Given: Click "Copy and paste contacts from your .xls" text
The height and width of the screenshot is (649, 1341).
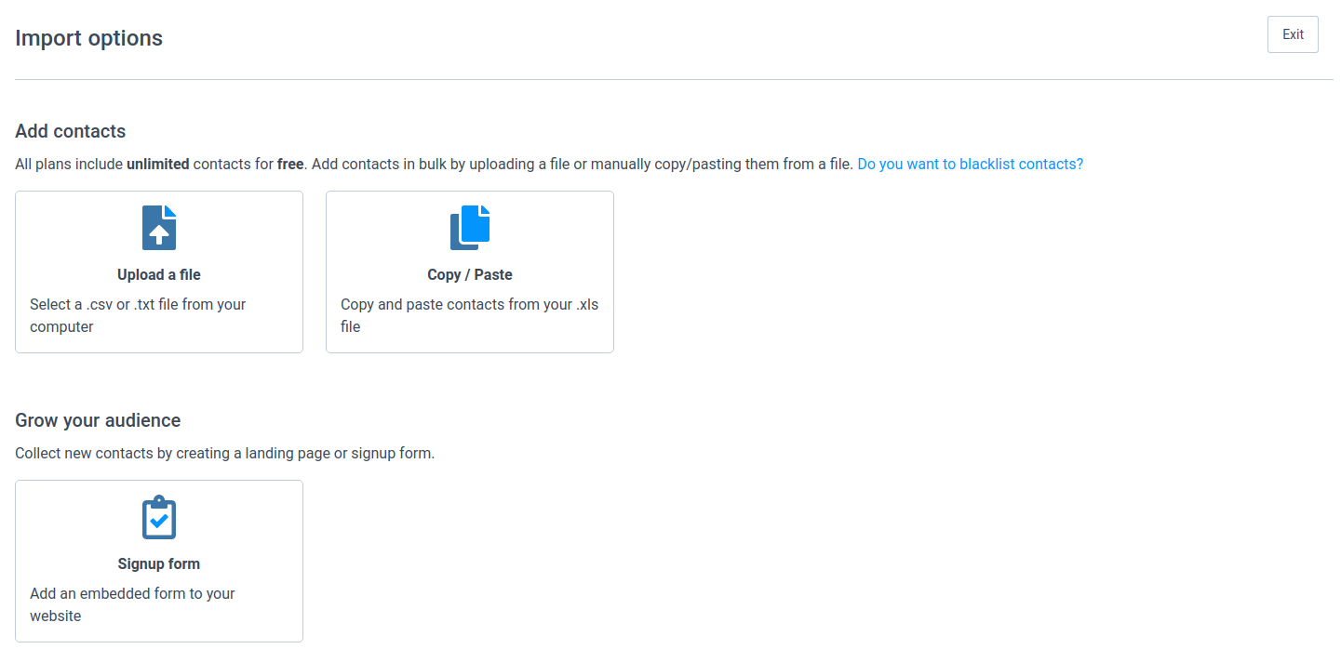Looking at the screenshot, I should [x=469, y=304].
